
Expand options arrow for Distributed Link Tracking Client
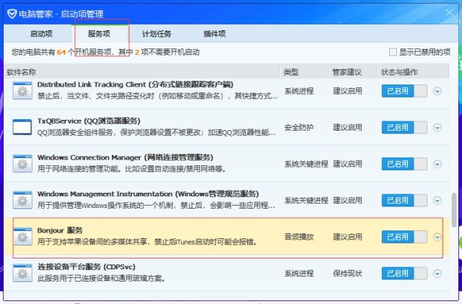[437, 92]
